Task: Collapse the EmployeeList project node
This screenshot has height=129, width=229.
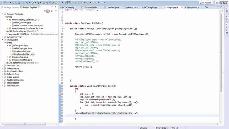Action: coord(3,40)
